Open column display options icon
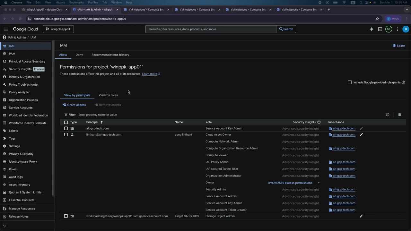The height and width of the screenshot is (231, 411). [x=400, y=115]
